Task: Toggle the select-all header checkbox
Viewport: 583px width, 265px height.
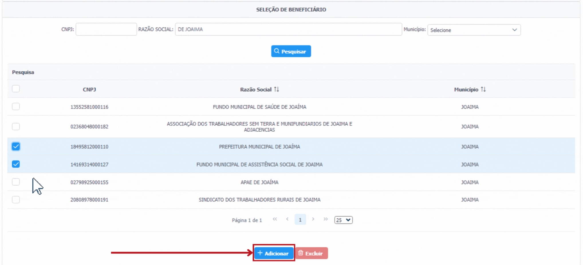Action: [x=16, y=89]
